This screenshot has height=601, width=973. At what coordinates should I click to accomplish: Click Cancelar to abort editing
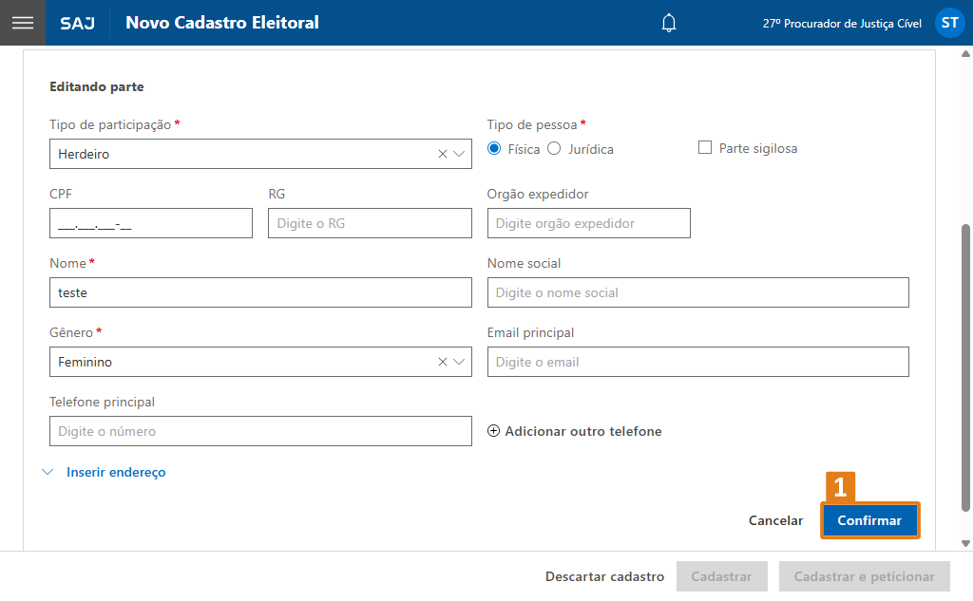(x=775, y=520)
